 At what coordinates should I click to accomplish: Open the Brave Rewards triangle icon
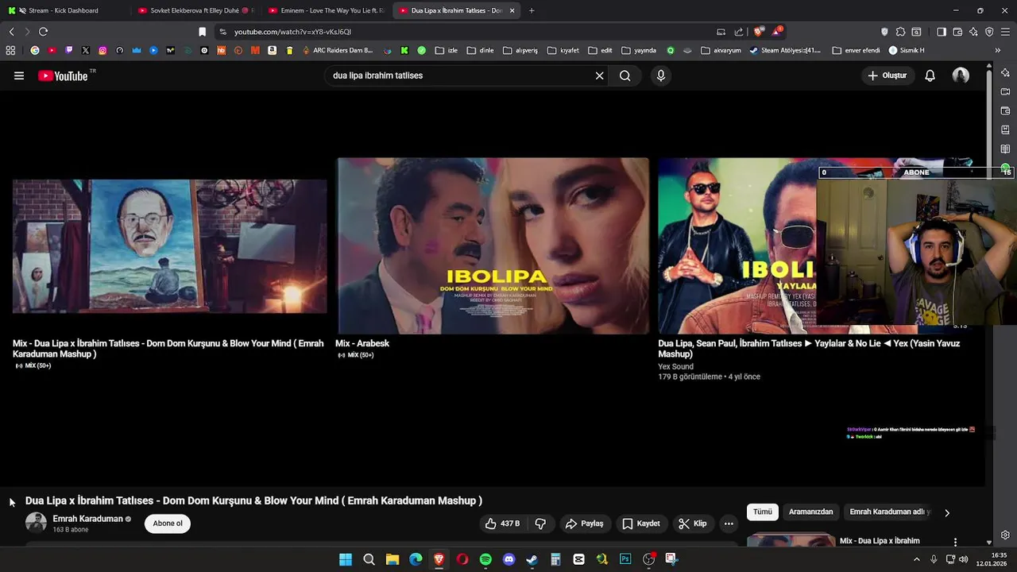tap(776, 32)
